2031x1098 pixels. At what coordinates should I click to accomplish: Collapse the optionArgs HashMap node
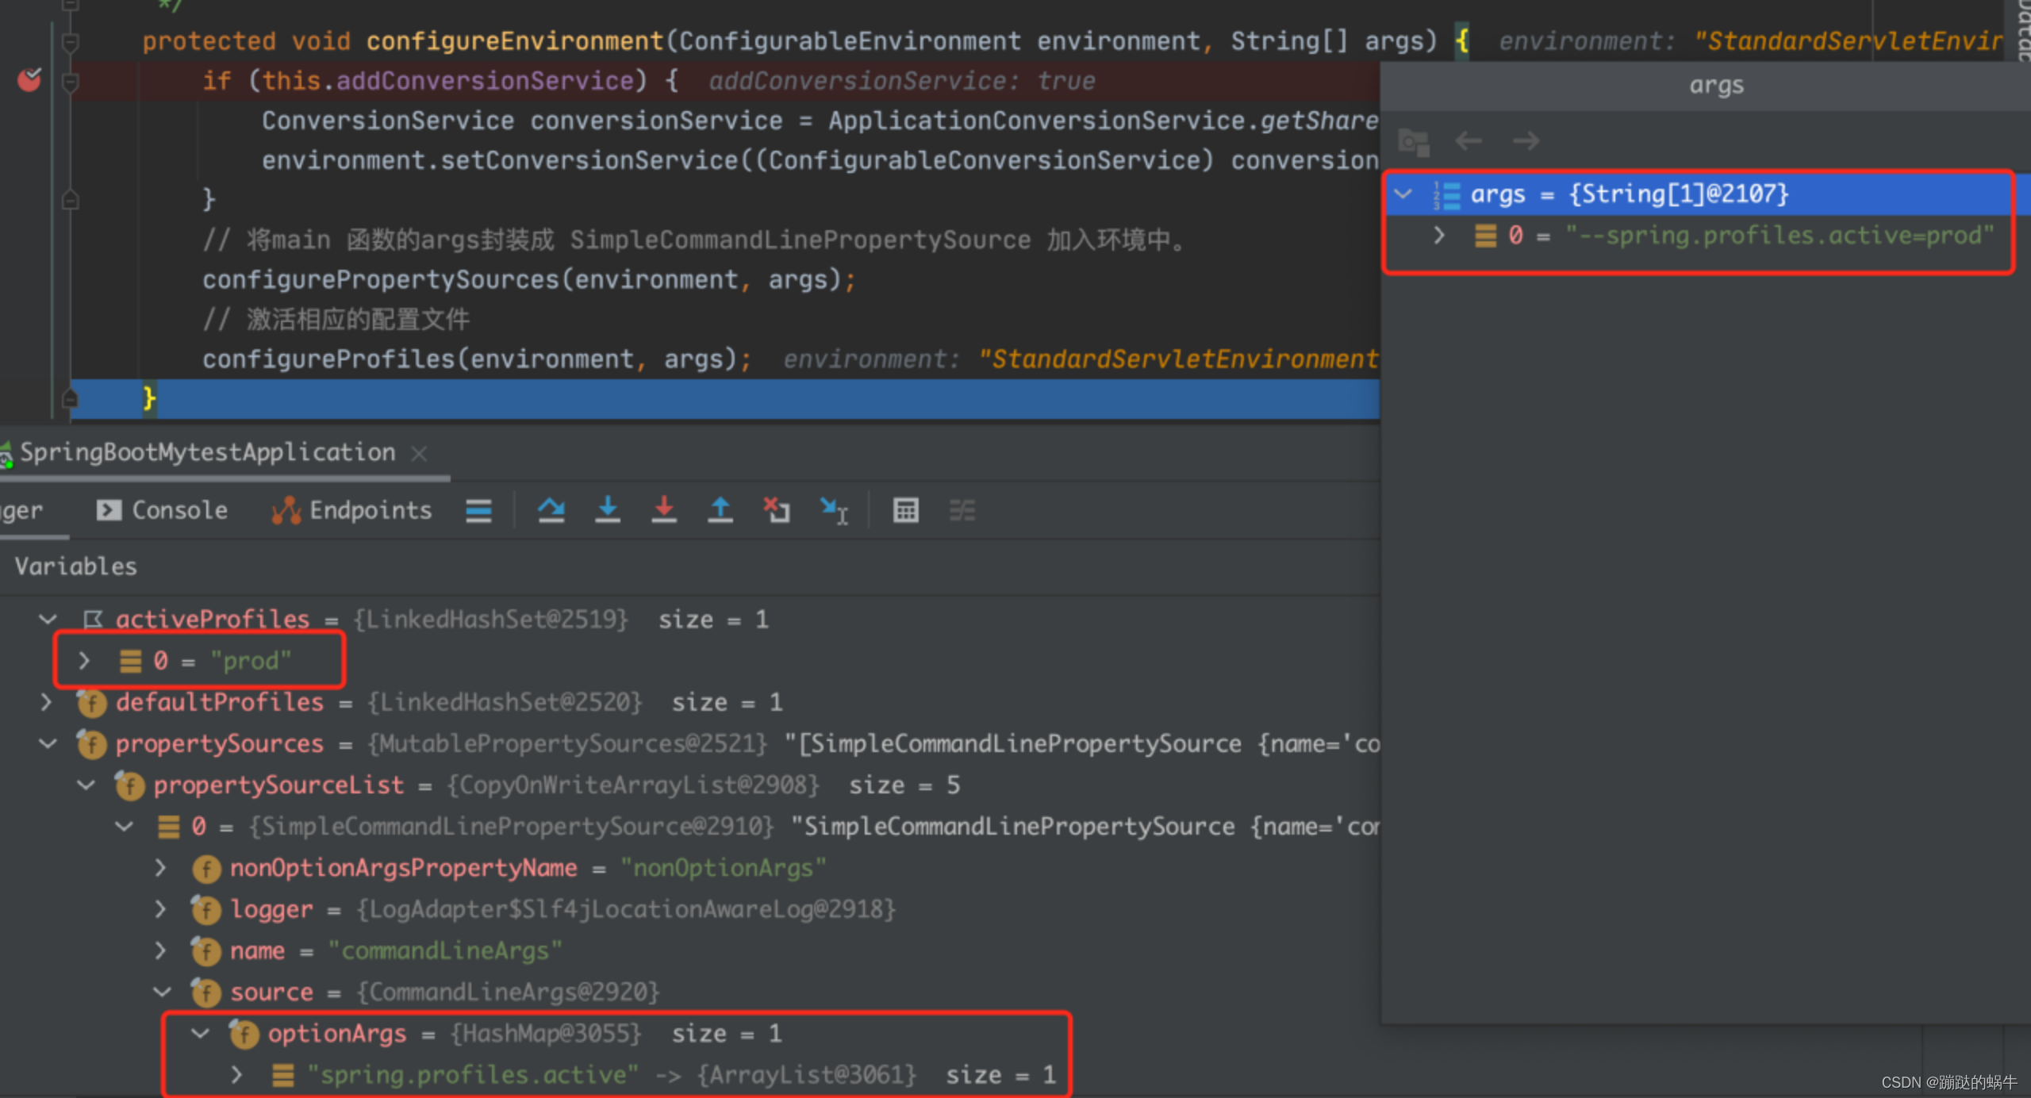[200, 1033]
